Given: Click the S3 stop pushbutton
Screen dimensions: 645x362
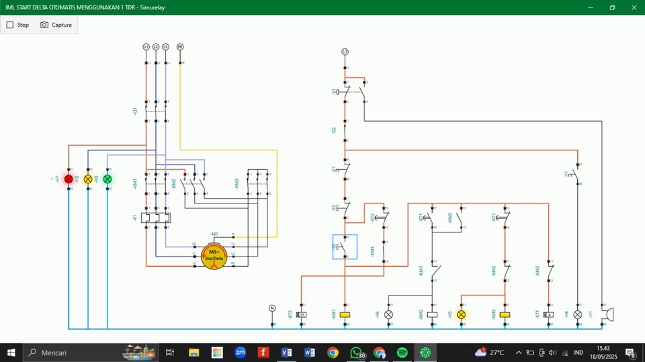Looking at the screenshot, I should (x=345, y=208).
